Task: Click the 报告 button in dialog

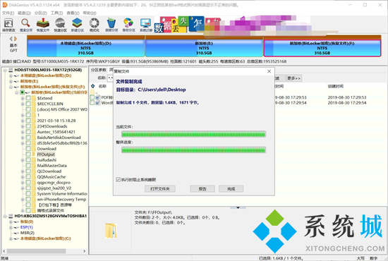Action: [202, 189]
